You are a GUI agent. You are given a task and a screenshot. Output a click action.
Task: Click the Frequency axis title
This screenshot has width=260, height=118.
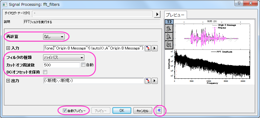click(212, 83)
